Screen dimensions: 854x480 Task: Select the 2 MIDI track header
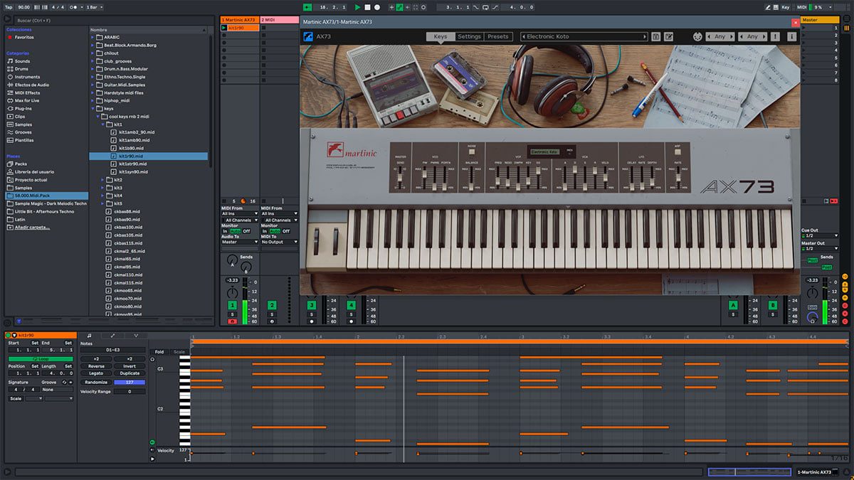point(279,20)
